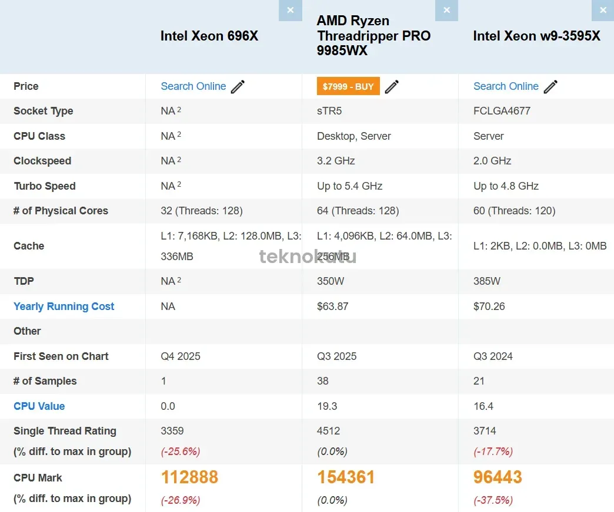
Task: Select the Turbo Speed row label
Action: click(45, 186)
